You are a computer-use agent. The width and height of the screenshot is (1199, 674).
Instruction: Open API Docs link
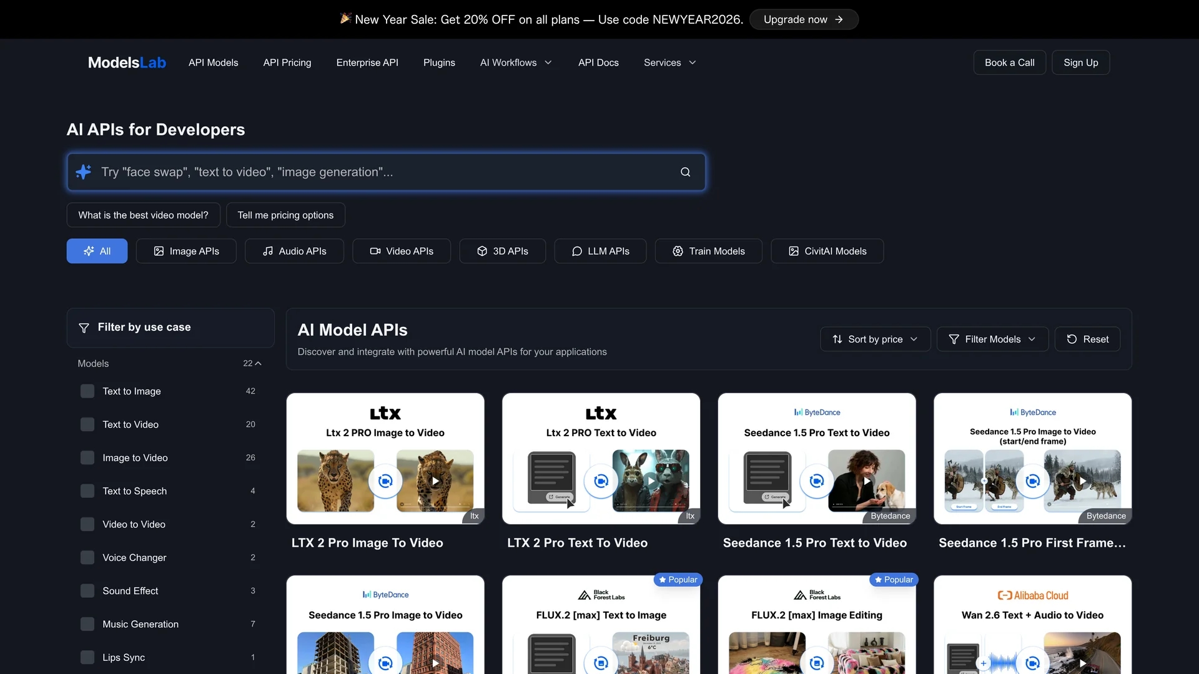(x=598, y=62)
